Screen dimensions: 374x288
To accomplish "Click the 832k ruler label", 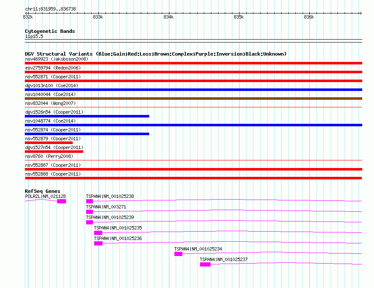I will [28, 17].
